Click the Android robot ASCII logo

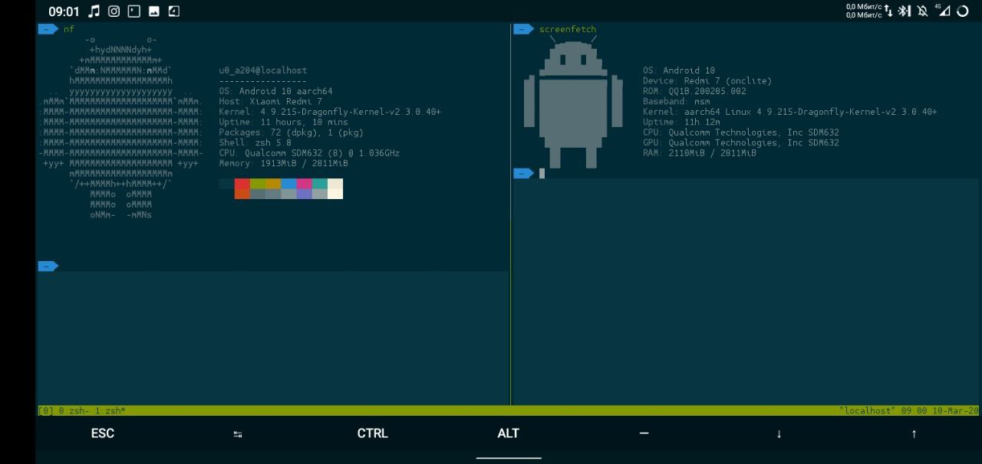pyautogui.click(x=573, y=103)
